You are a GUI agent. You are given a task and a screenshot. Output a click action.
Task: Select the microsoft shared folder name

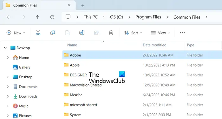83,105
